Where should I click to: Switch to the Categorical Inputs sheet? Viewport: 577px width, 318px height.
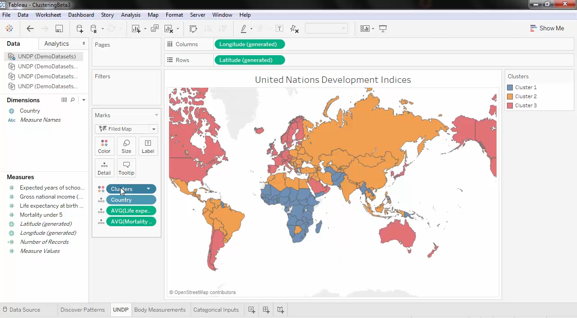point(216,310)
